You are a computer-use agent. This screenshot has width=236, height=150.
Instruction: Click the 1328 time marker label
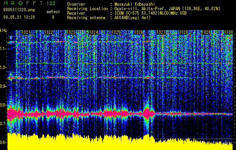(183, 32)
